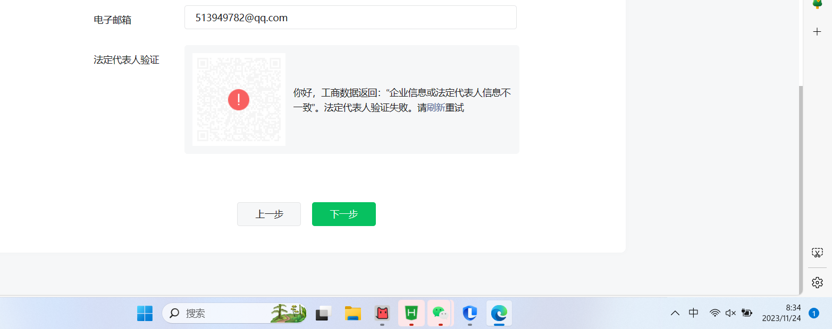This screenshot has width=832, height=329.
Task: Click the email field showing 513949782@qq.com
Action: click(x=350, y=18)
